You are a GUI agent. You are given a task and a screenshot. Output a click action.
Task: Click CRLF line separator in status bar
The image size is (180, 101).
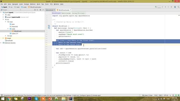[161, 95]
